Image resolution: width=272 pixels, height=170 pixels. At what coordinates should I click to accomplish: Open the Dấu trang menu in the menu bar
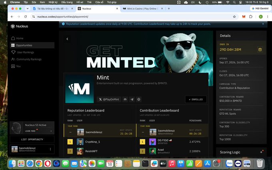point(67,2)
